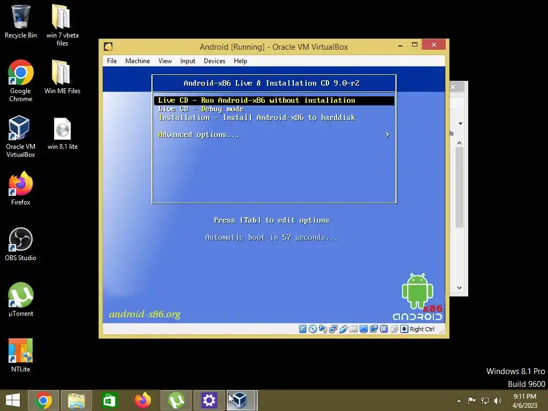
Task: Show hidden tray icons arrow
Action: [459, 401]
